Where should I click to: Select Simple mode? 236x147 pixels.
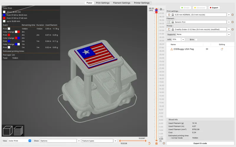(186, 8)
